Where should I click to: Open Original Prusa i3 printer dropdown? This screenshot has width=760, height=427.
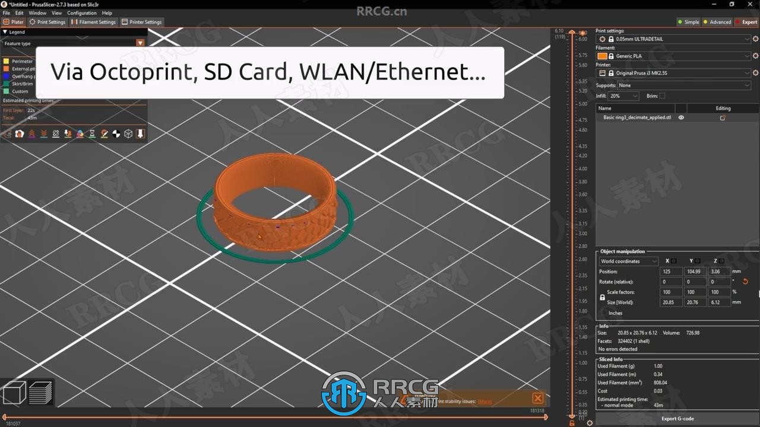click(x=673, y=73)
